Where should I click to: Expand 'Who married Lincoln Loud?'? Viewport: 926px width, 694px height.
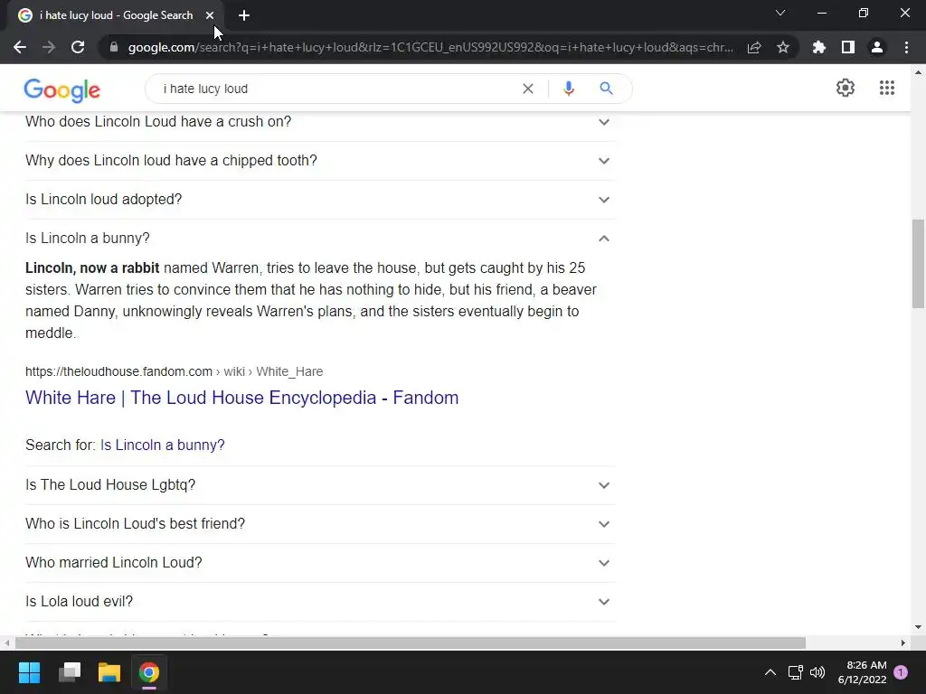click(320, 563)
